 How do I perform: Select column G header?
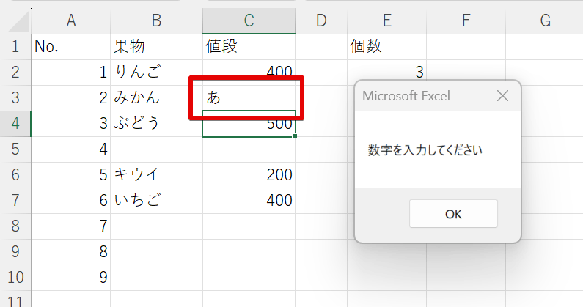544,21
